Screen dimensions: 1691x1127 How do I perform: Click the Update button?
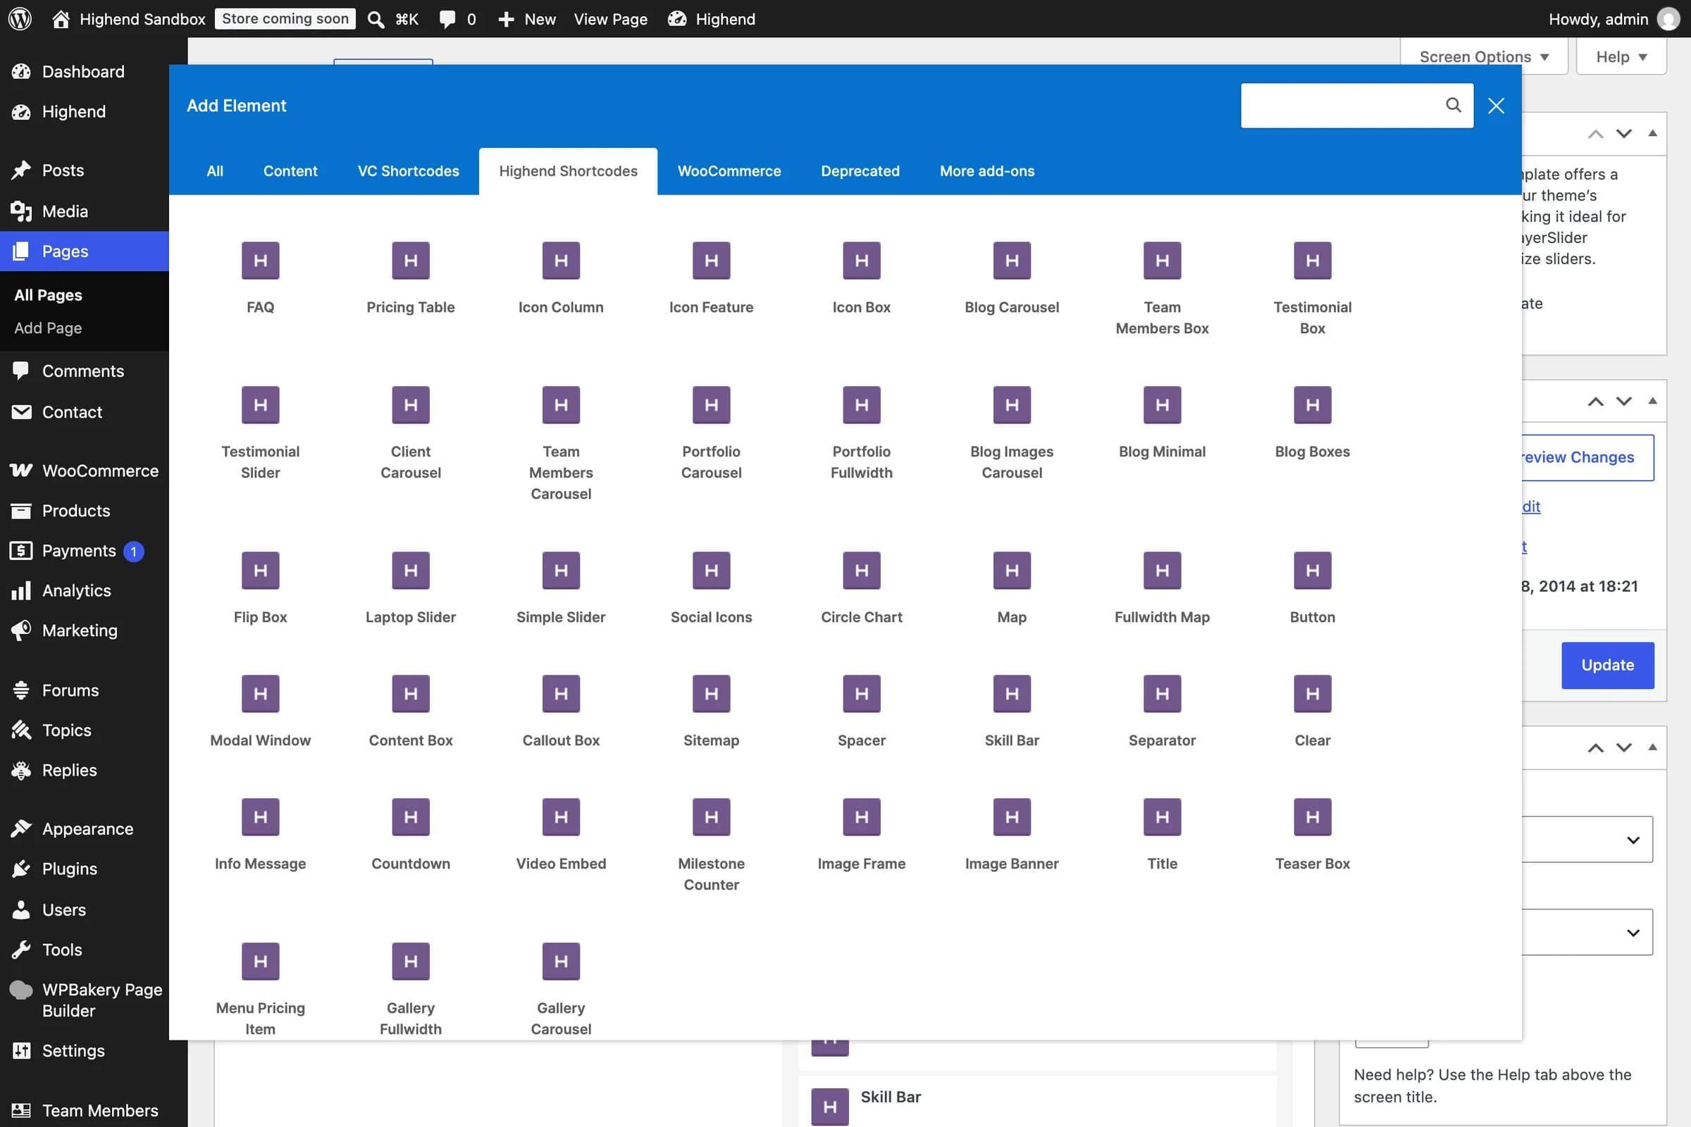pos(1607,665)
